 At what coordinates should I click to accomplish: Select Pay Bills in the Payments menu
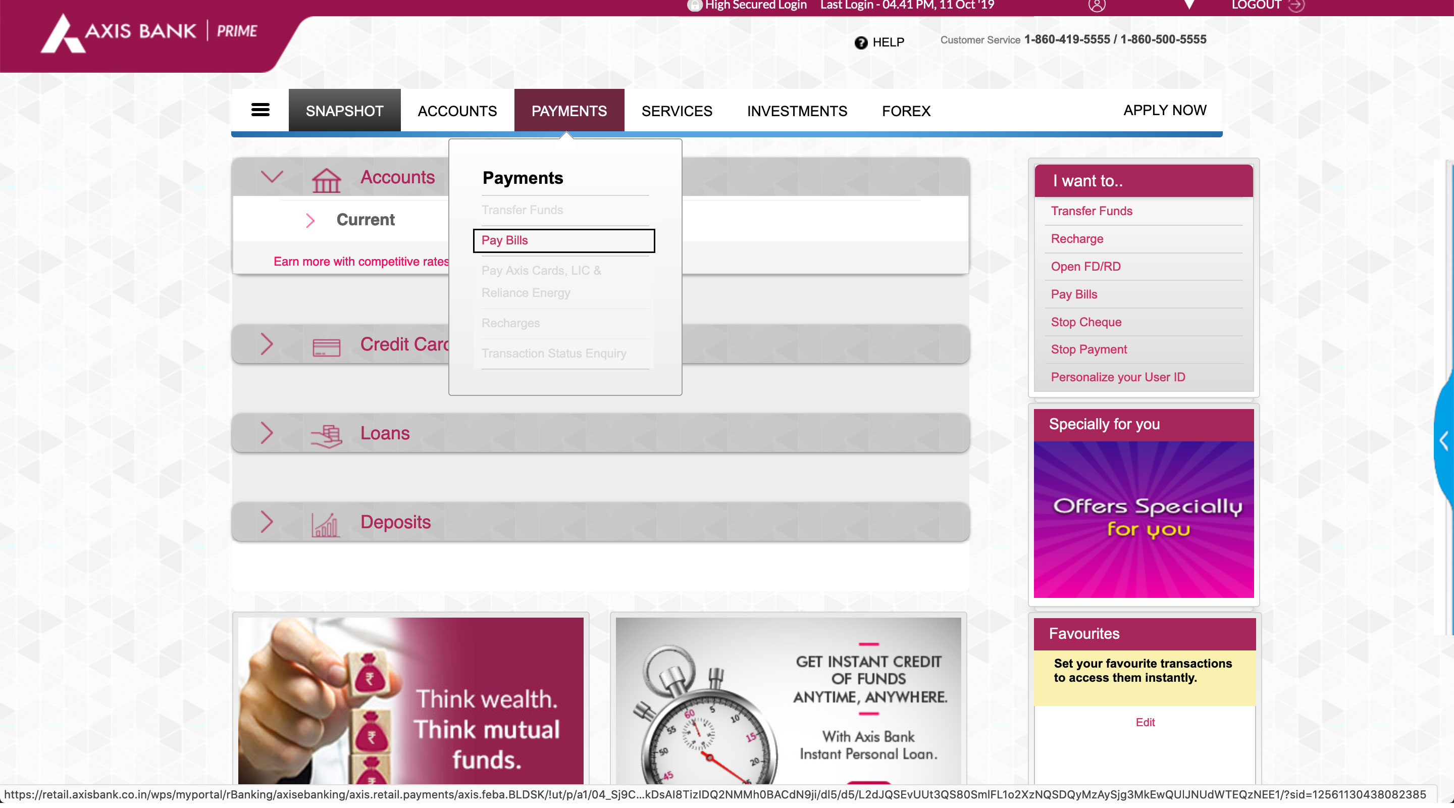[x=563, y=240]
